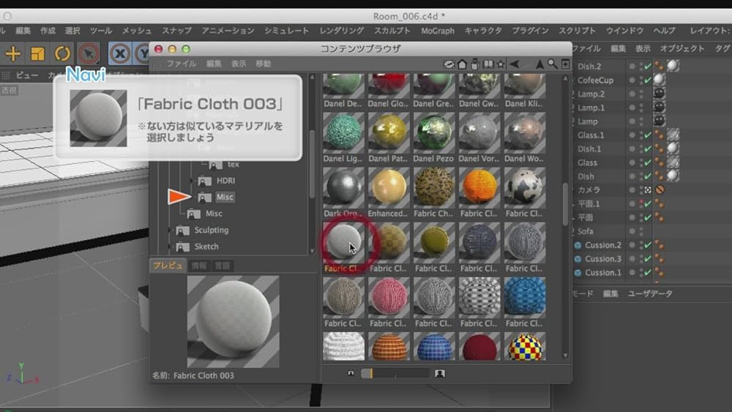Select the Danel Pezo green material thumbnail

(x=433, y=132)
